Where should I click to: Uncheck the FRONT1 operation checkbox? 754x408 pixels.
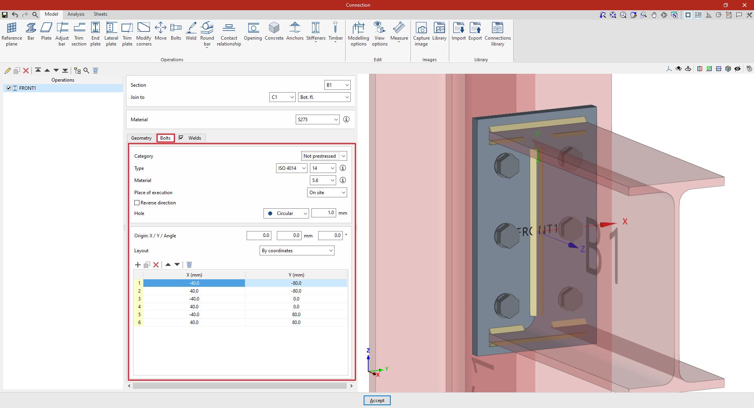[x=9, y=88]
